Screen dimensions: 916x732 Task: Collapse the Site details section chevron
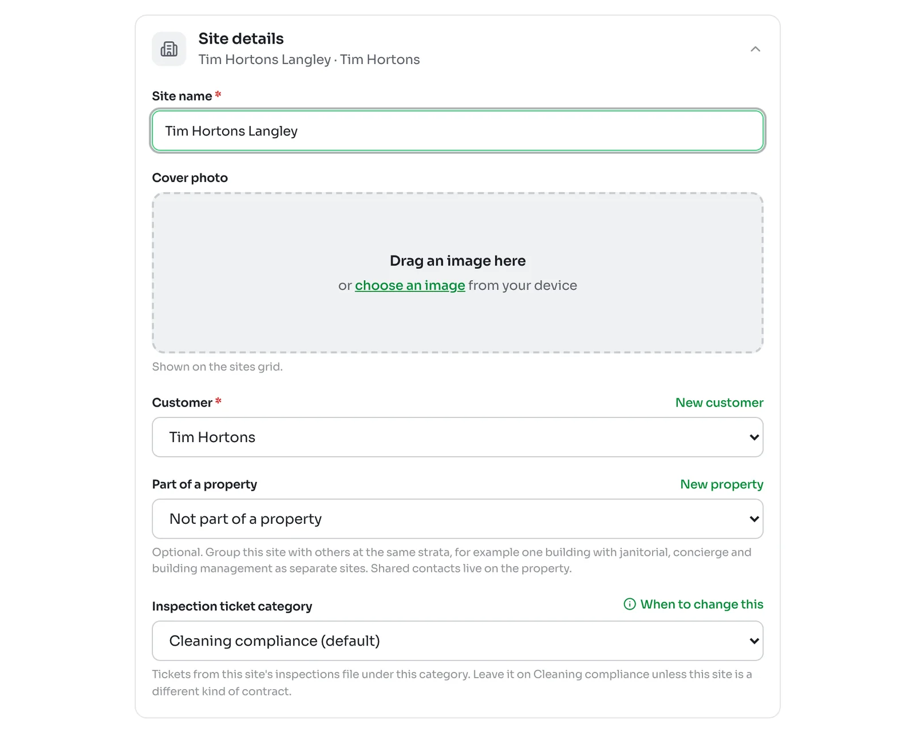[755, 49]
